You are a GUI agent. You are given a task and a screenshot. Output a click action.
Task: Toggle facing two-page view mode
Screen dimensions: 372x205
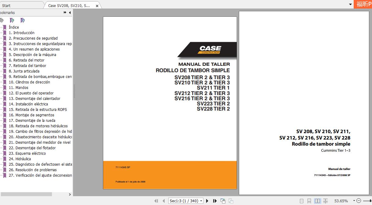tap(317, 201)
